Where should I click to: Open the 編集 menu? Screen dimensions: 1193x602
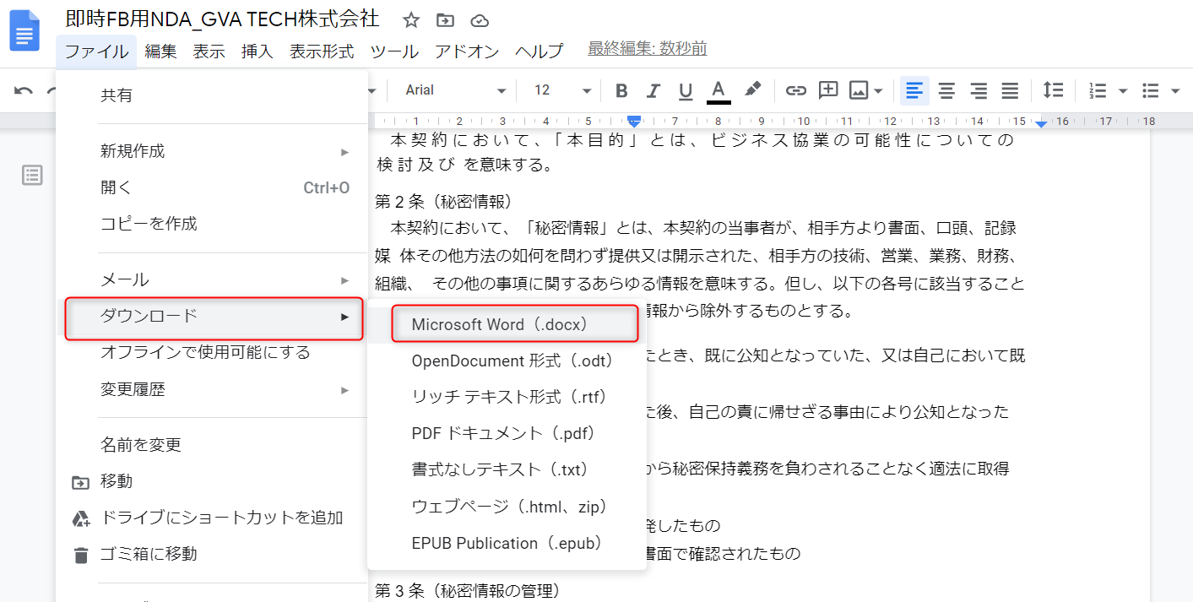160,52
